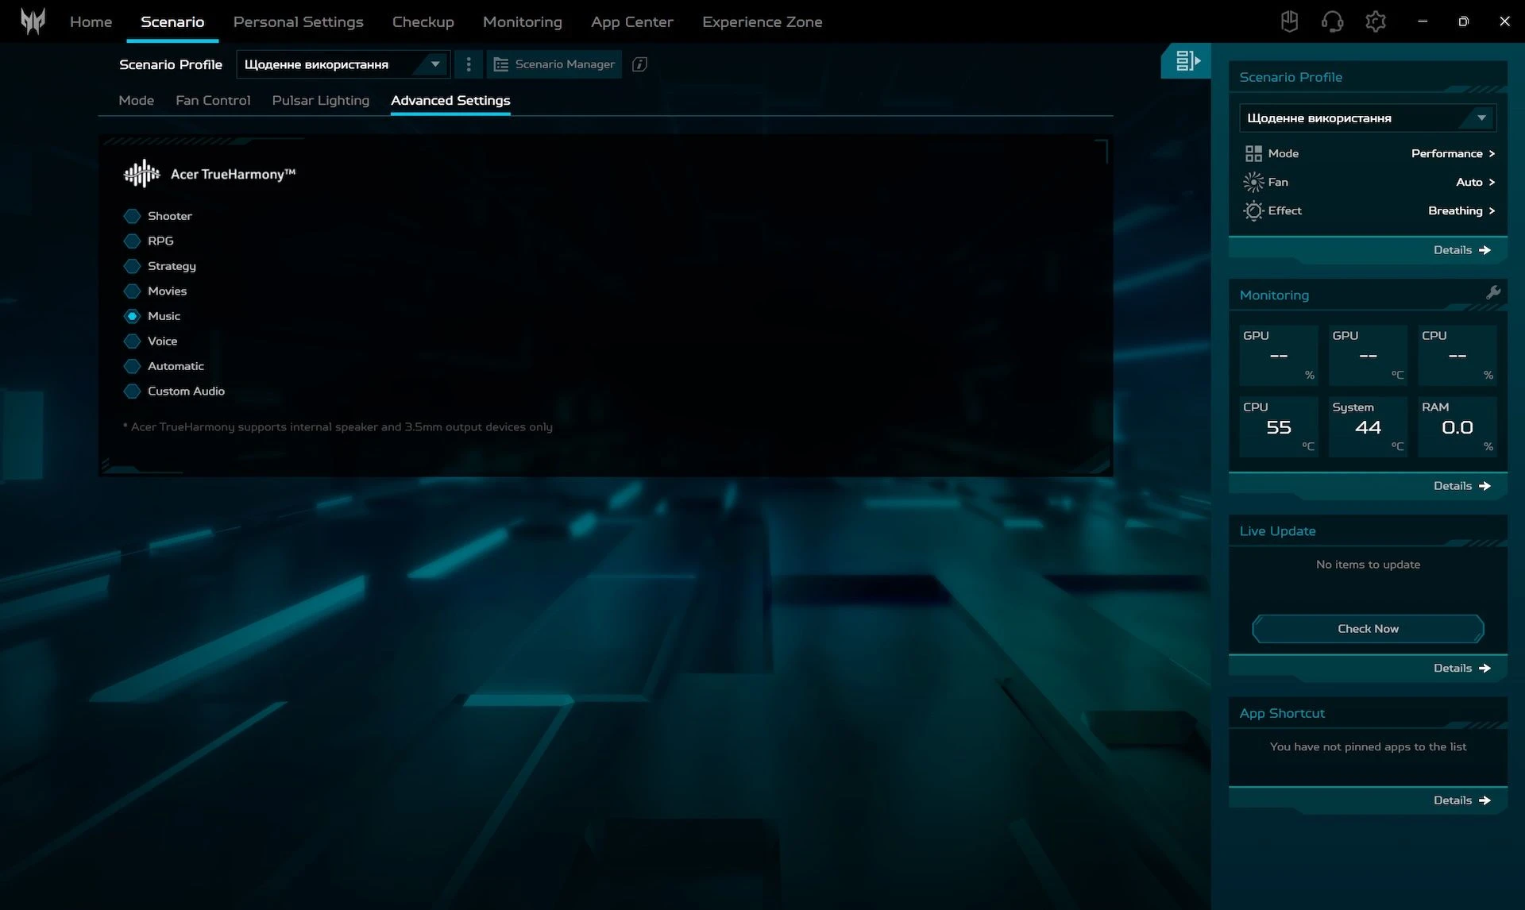The height and width of the screenshot is (910, 1525).
Task: Open Scenario Profile panel Details
Action: point(1461,249)
